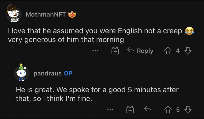
Task: Visit the MothmanNFT user profile
Action: click(46, 15)
